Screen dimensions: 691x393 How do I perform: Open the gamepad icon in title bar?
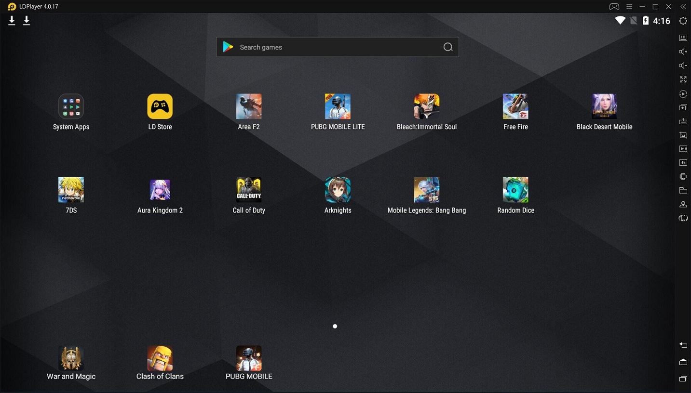[614, 7]
